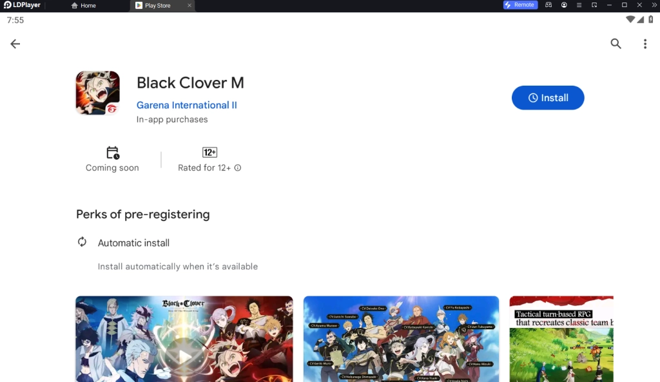This screenshot has width=660, height=382.
Task: Click the LDPlayer screenshot capture icon
Action: (x=594, y=5)
